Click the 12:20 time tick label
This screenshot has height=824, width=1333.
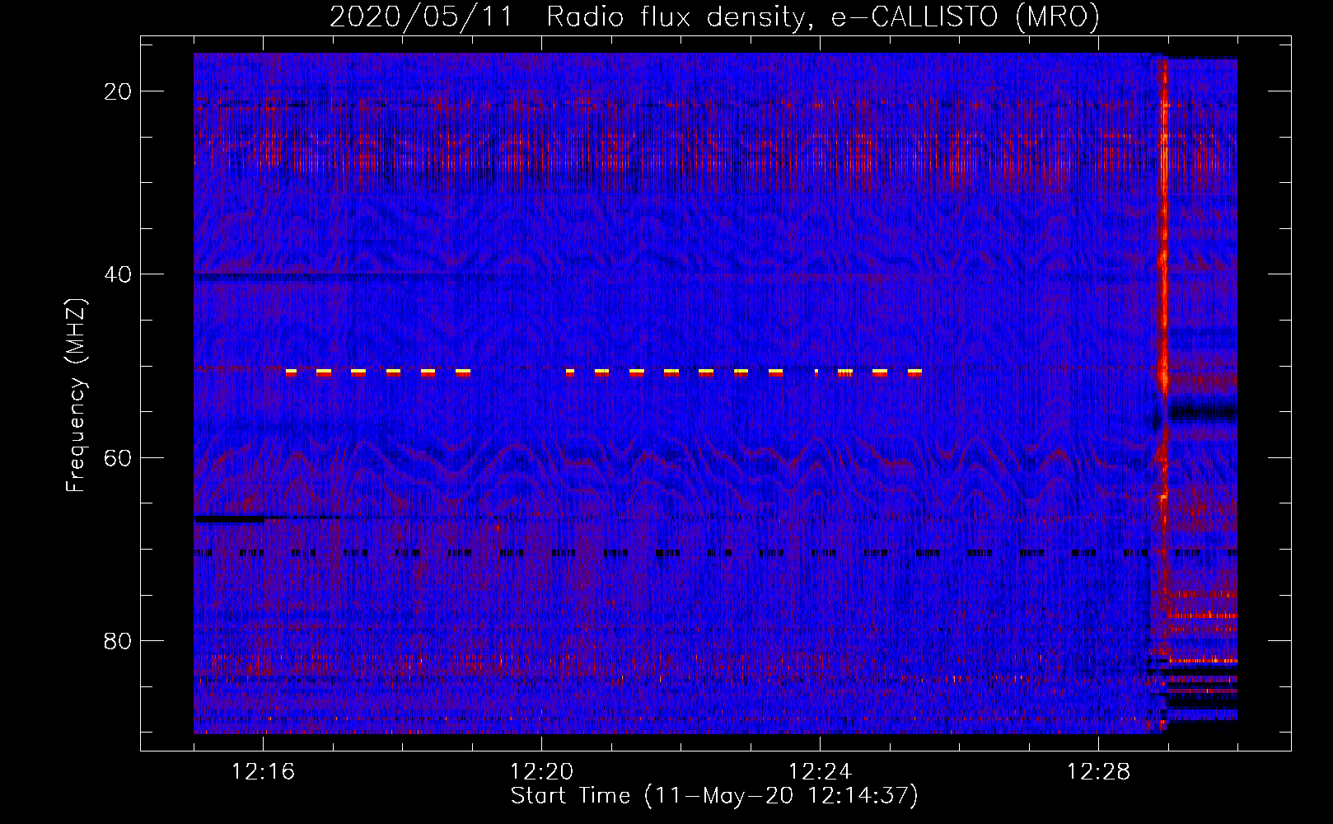[x=541, y=772]
